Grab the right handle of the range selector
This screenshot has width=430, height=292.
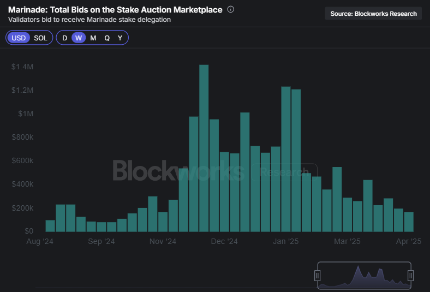click(410, 276)
